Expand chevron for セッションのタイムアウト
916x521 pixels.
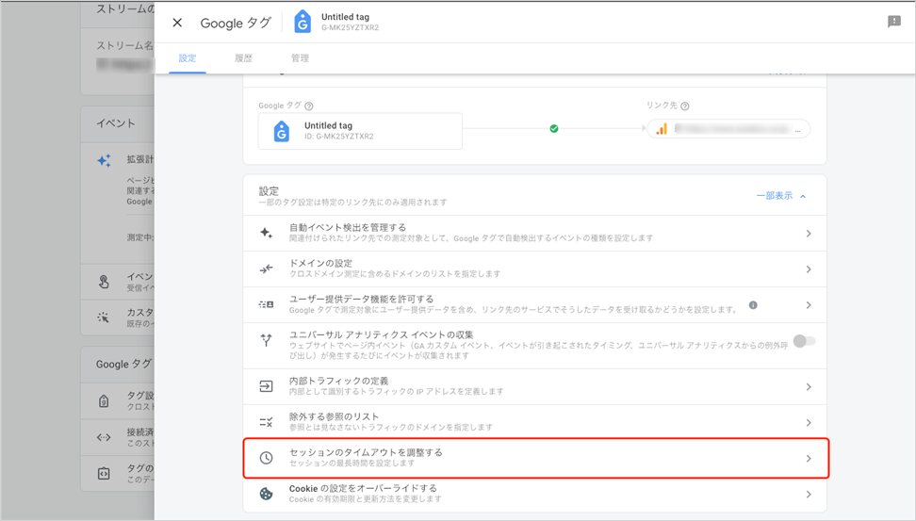click(809, 459)
